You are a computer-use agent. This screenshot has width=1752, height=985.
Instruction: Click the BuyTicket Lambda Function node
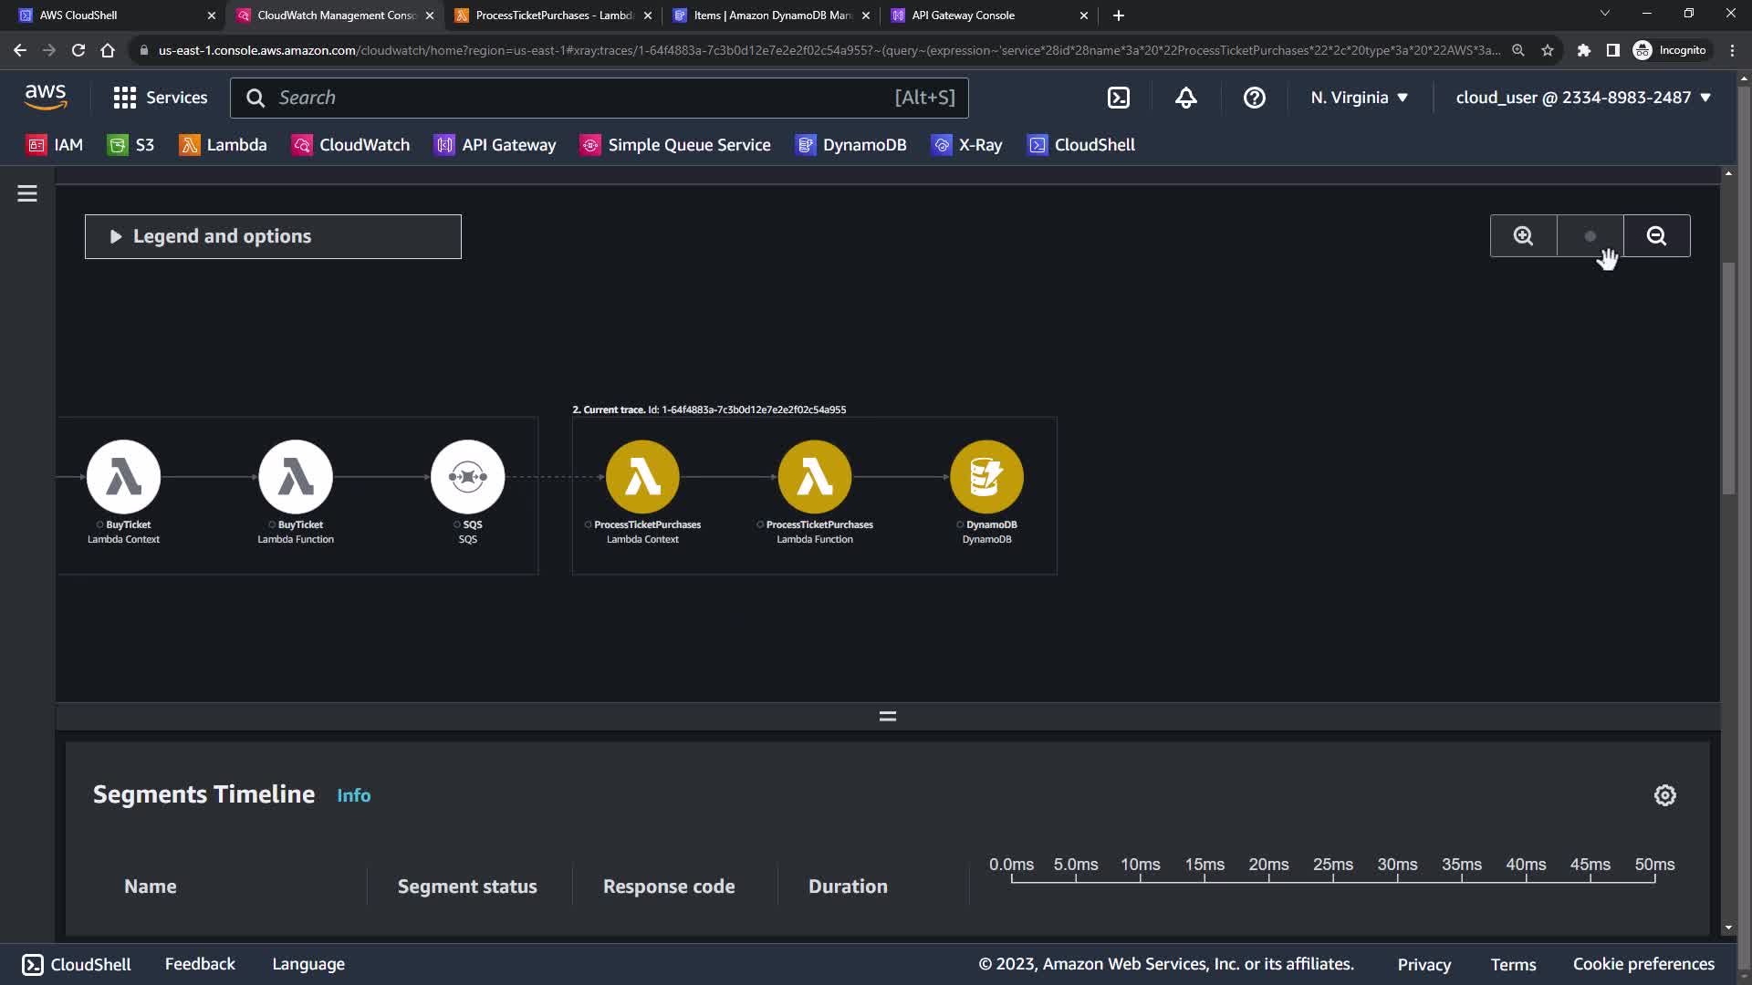(x=296, y=477)
